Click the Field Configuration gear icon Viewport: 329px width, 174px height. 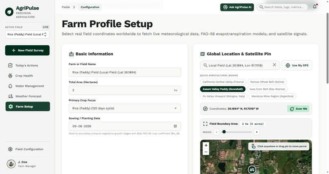[10, 149]
